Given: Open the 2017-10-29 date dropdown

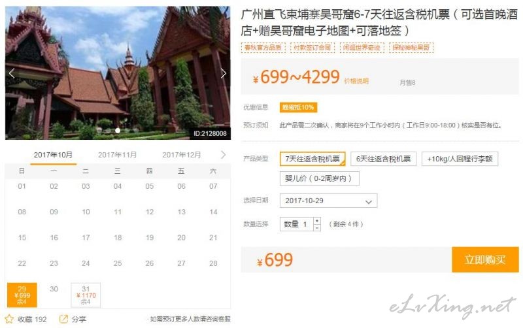Looking at the screenshot, I should 328,201.
